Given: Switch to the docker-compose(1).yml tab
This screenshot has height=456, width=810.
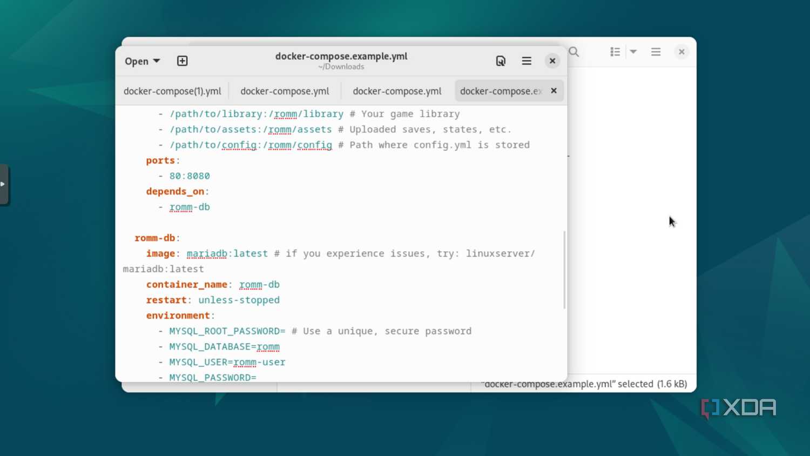Looking at the screenshot, I should [x=172, y=91].
